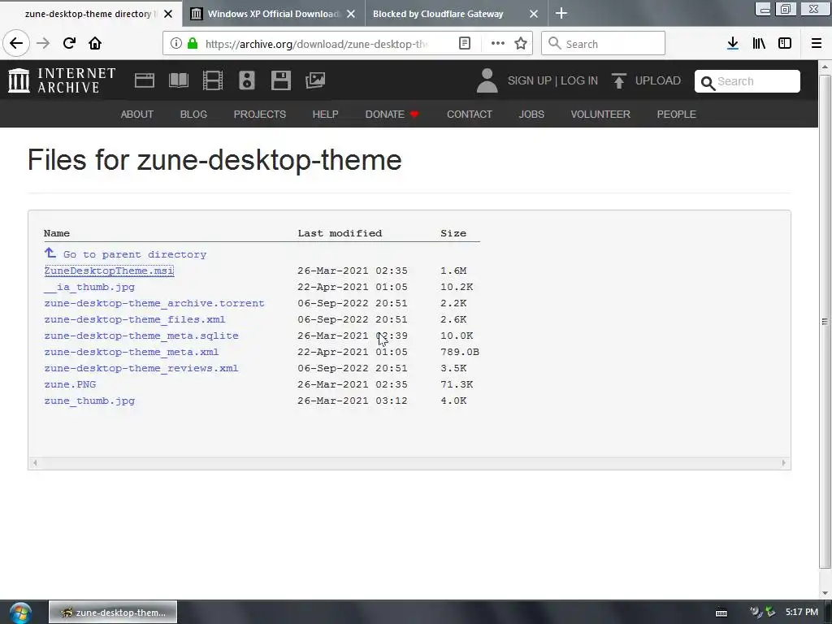Image resolution: width=832 pixels, height=624 pixels.
Task: Open zune-desktop-theme_meta.xml link
Action: pos(132,352)
